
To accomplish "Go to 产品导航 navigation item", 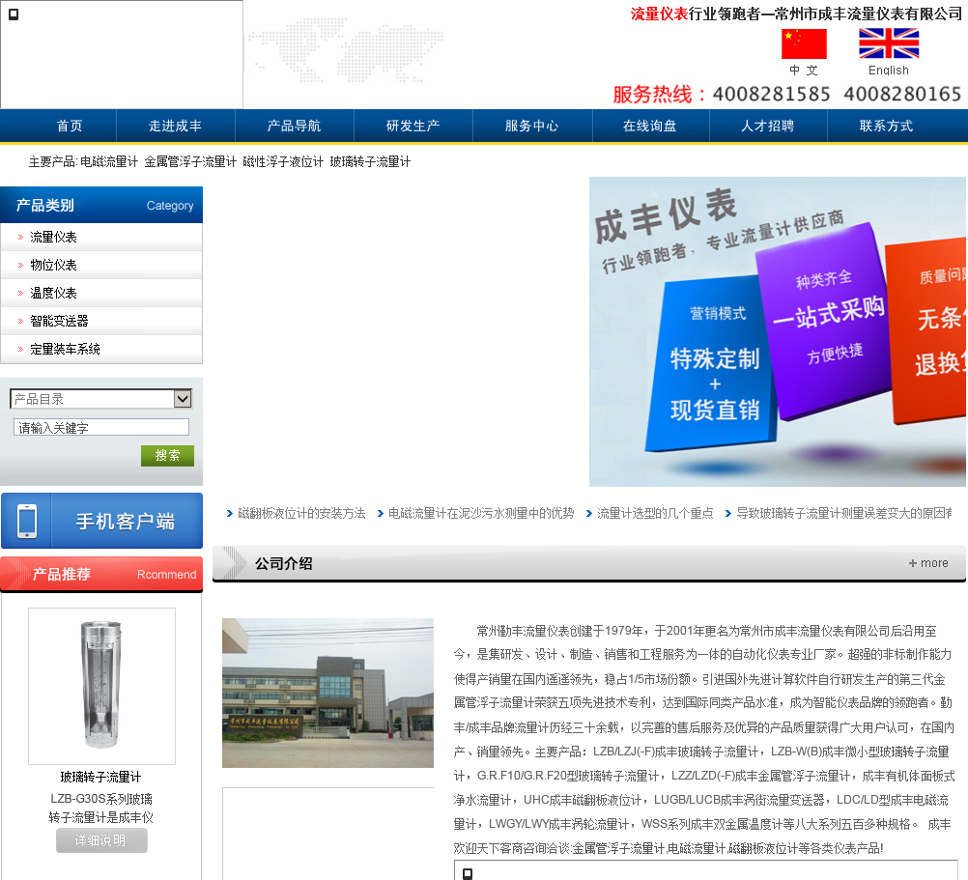I will pos(294,126).
